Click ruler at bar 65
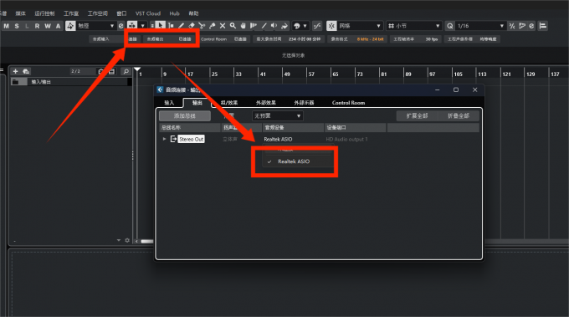569x317 pixels. (336, 74)
